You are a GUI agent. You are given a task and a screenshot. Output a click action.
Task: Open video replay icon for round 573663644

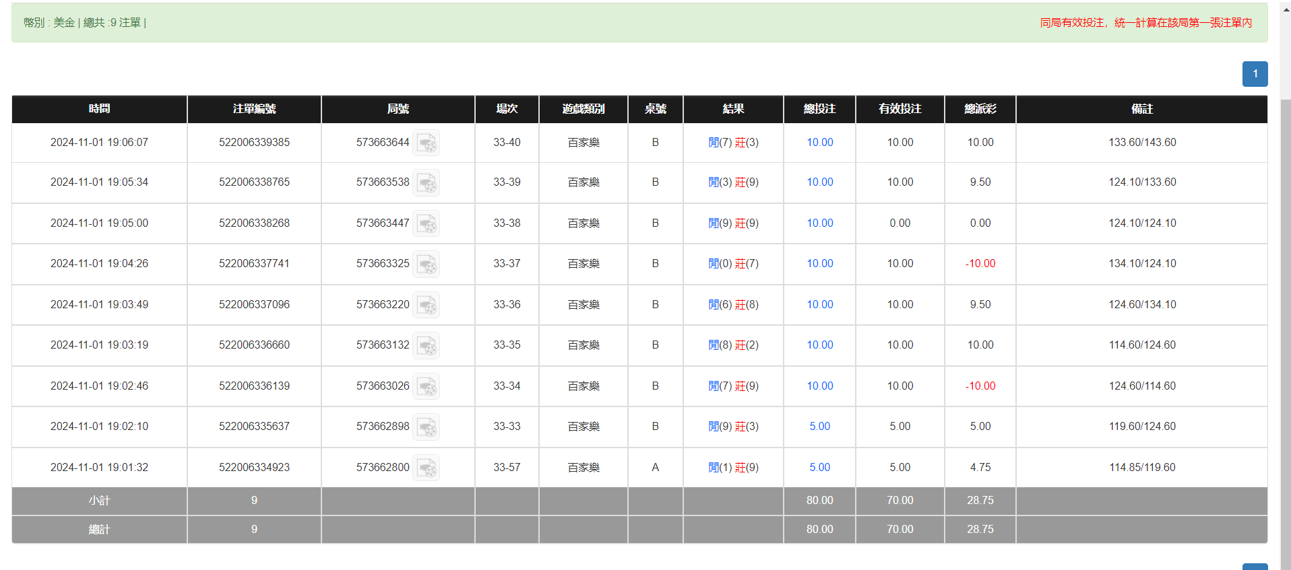coord(426,143)
